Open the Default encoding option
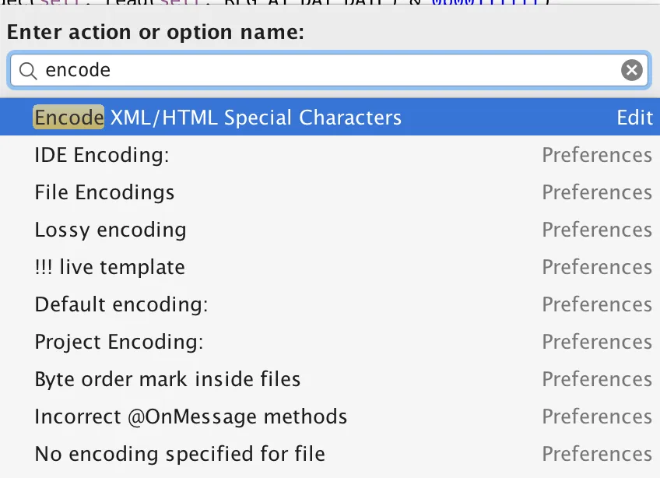The image size is (660, 478). [x=121, y=304]
